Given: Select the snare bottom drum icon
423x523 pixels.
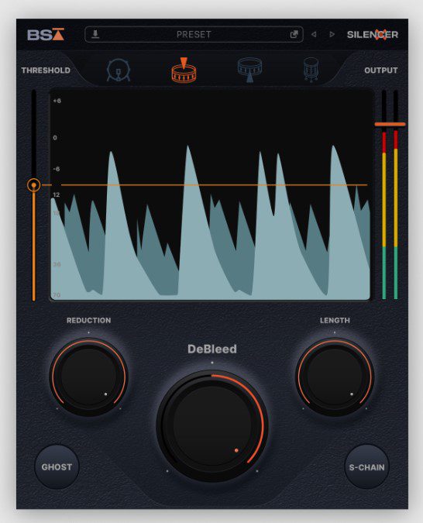Looking at the screenshot, I should click(249, 70).
